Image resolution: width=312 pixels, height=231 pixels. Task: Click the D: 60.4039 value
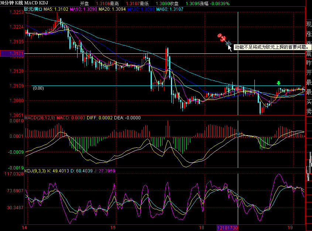(82, 171)
